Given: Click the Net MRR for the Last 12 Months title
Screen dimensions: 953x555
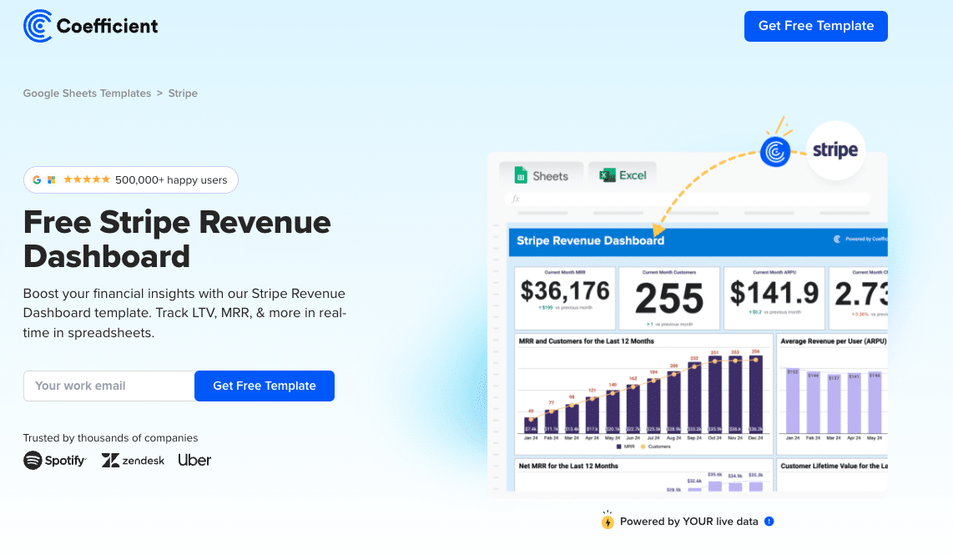Looking at the screenshot, I should pos(568,466).
